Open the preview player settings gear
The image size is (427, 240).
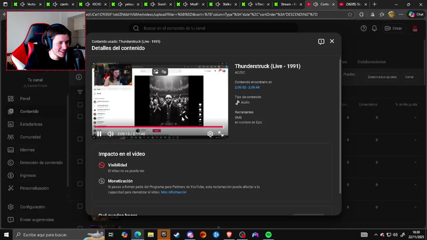point(210,134)
